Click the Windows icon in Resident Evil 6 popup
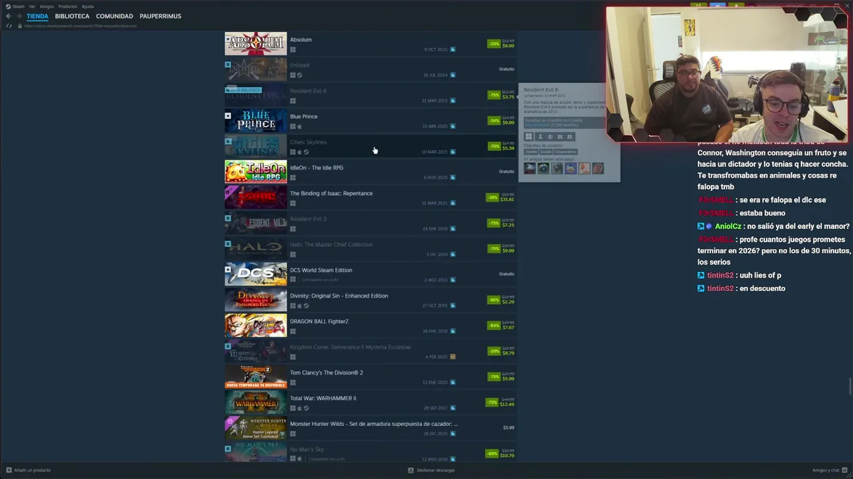 coord(529,136)
